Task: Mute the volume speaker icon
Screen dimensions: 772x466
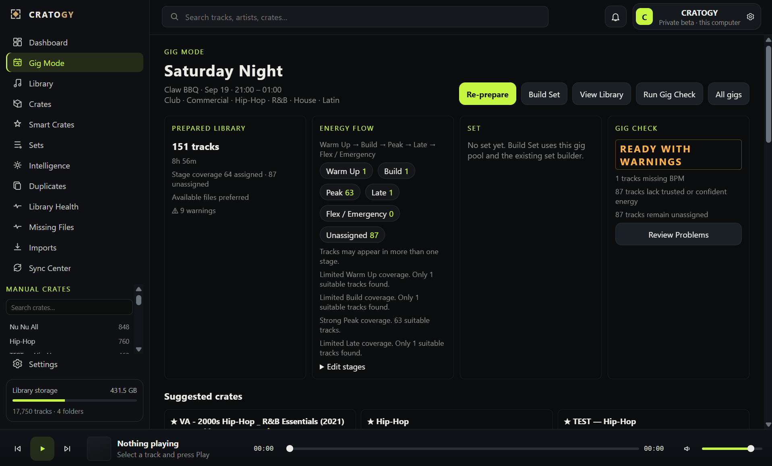Action: 687,449
